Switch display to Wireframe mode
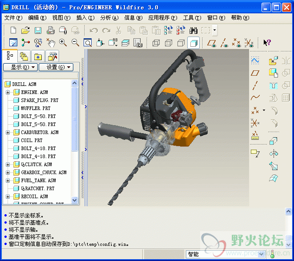The image size is (294, 261). pyautogui.click(x=156, y=43)
